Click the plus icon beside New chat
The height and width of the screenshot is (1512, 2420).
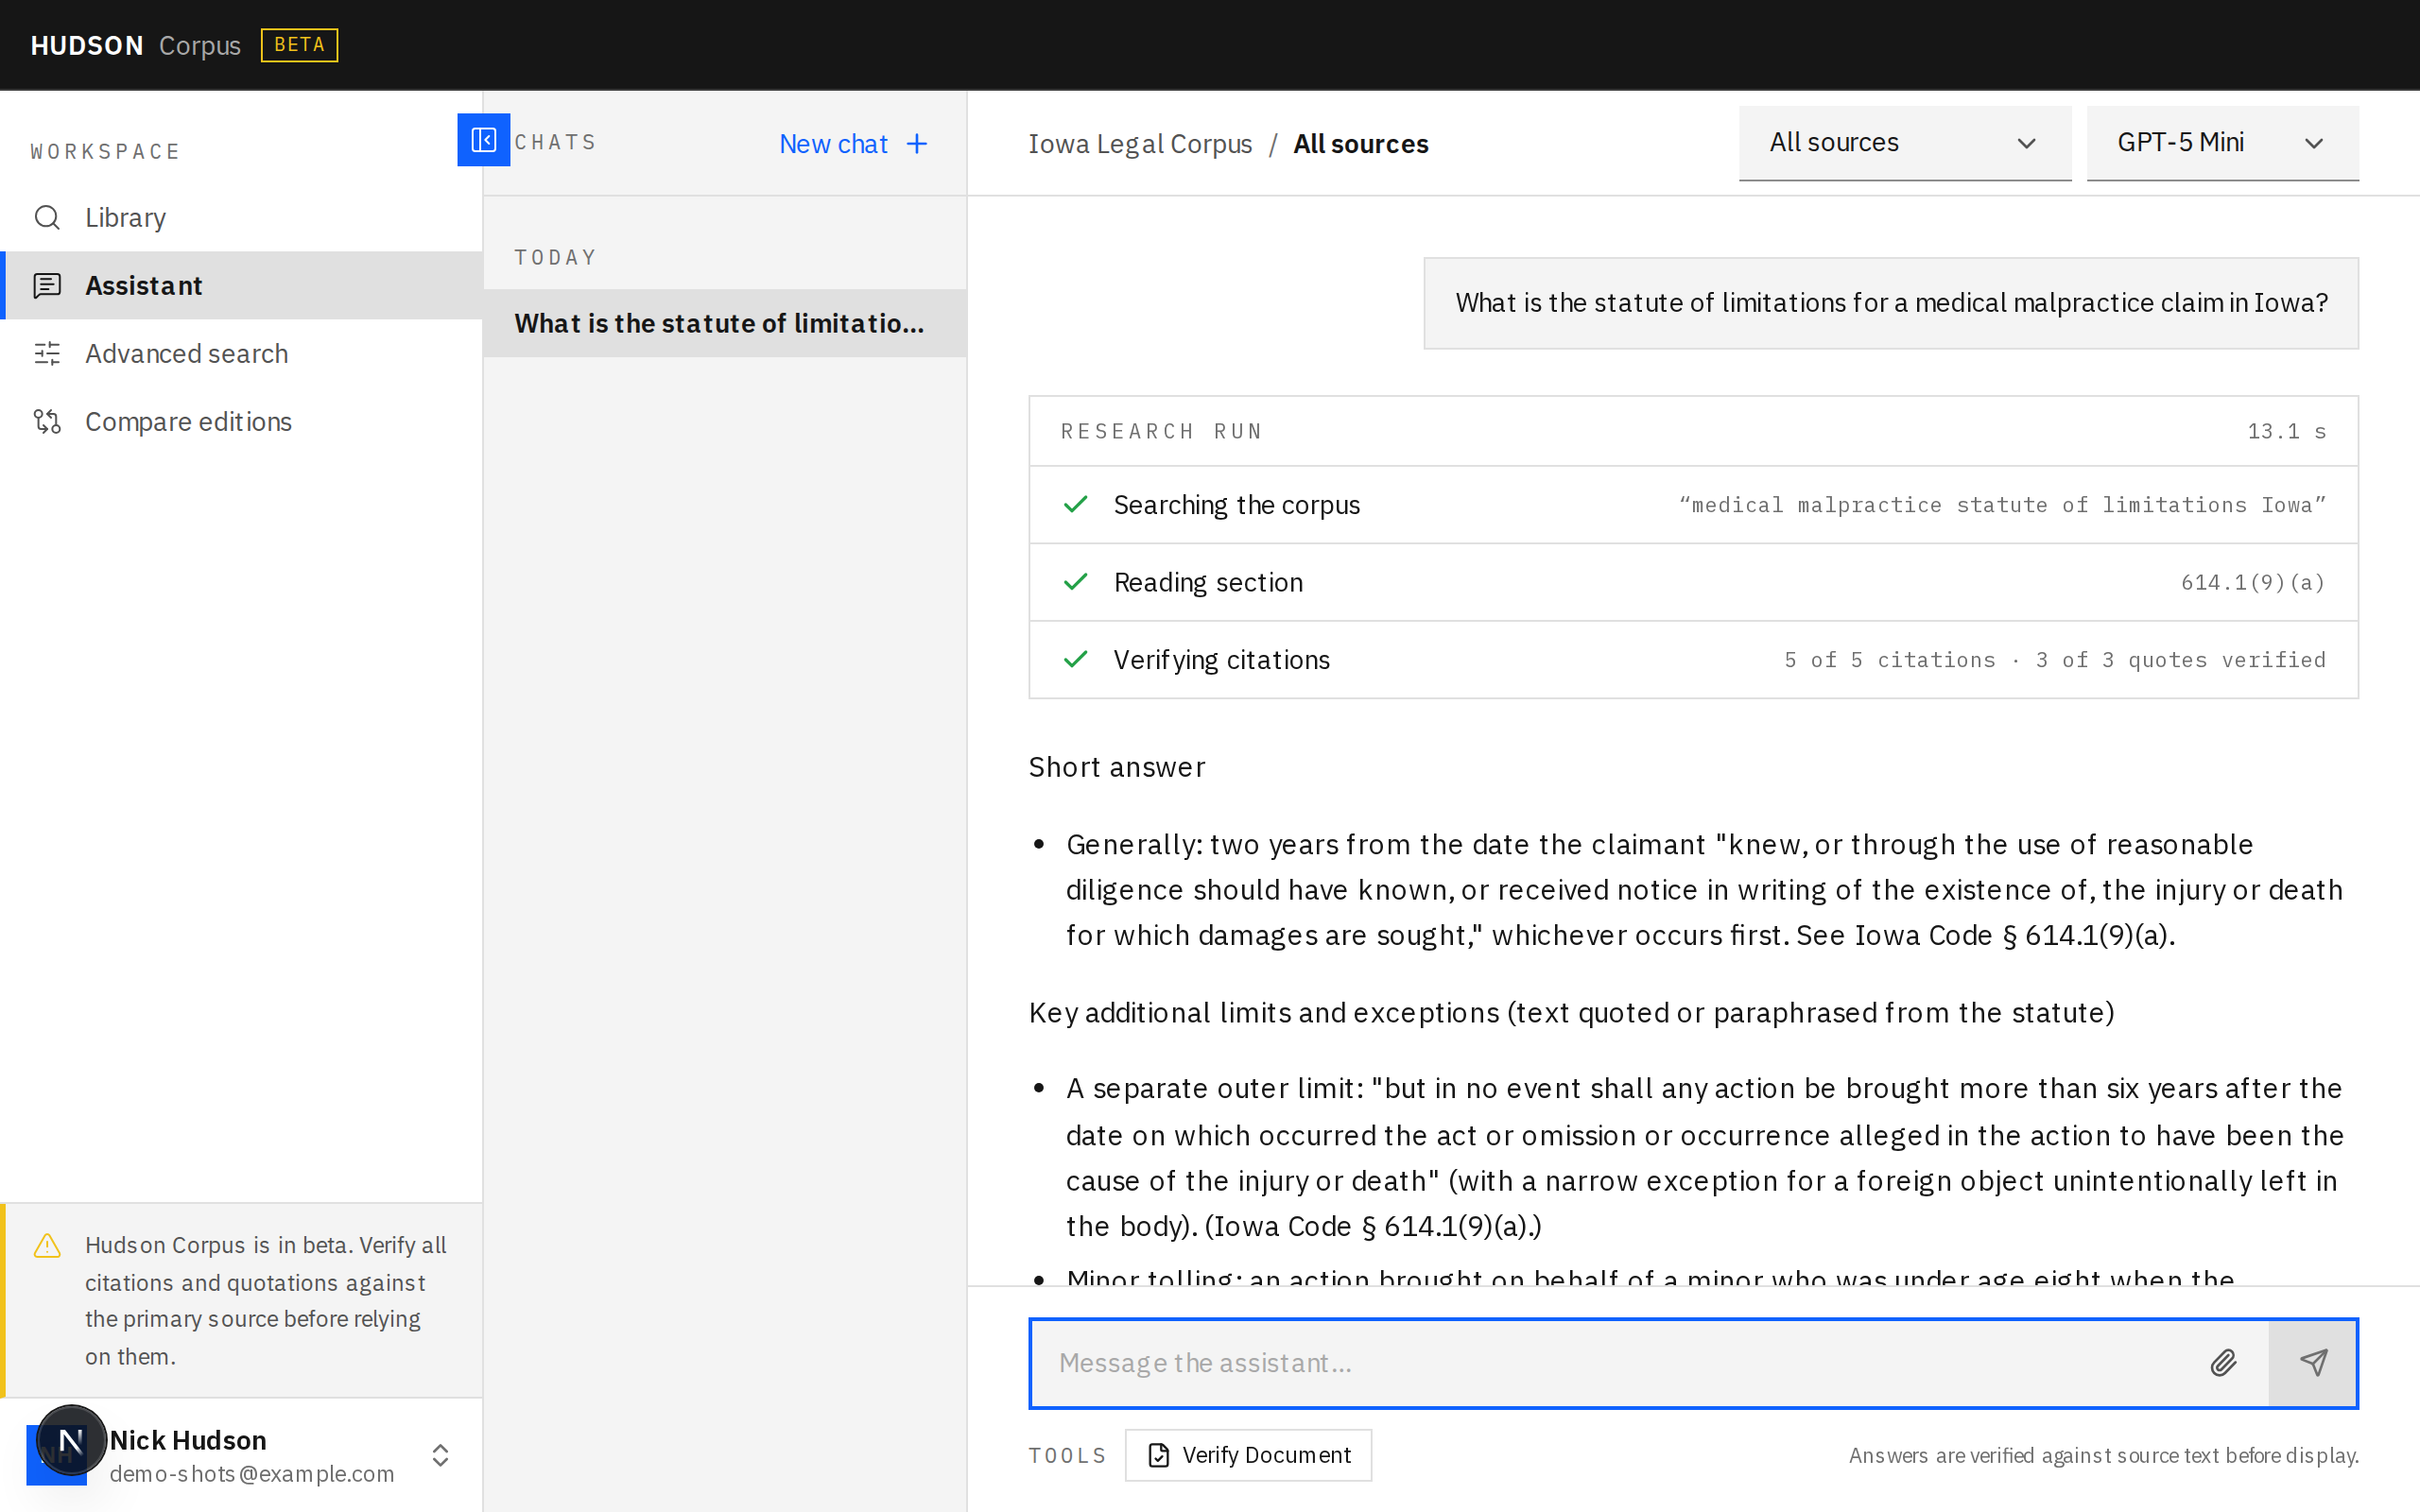point(917,144)
